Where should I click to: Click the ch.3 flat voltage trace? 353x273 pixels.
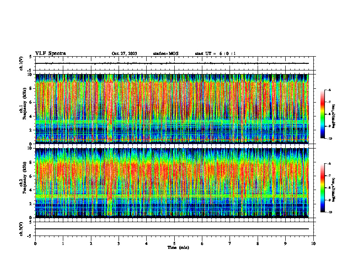tap(172, 229)
